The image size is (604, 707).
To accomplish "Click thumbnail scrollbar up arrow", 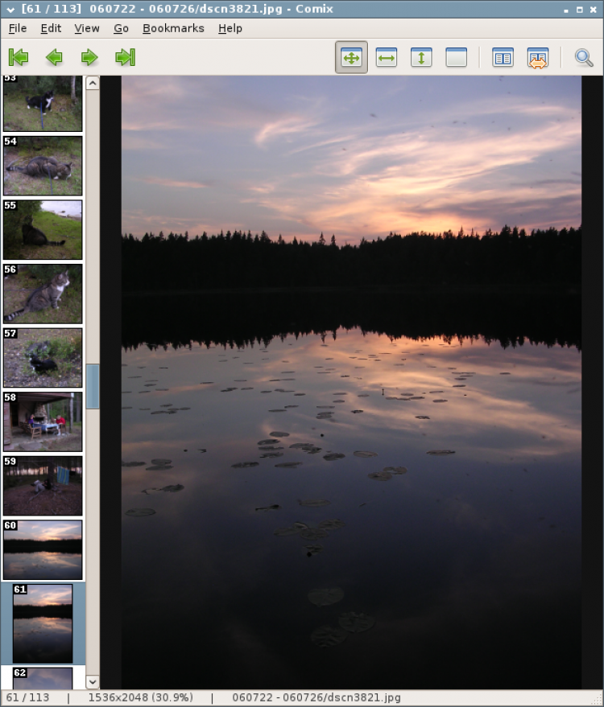I will [x=93, y=83].
